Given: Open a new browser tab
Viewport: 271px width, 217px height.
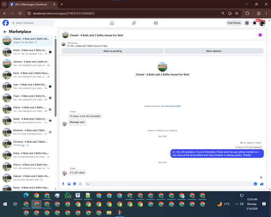Looking at the screenshot, I should (x=62, y=4).
